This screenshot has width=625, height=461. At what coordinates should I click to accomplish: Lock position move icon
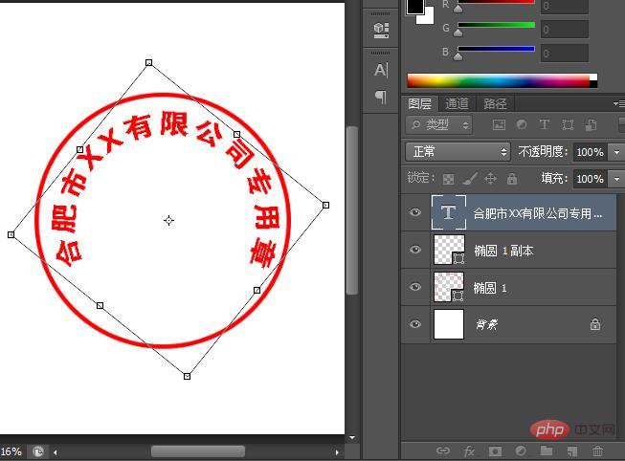coord(490,179)
